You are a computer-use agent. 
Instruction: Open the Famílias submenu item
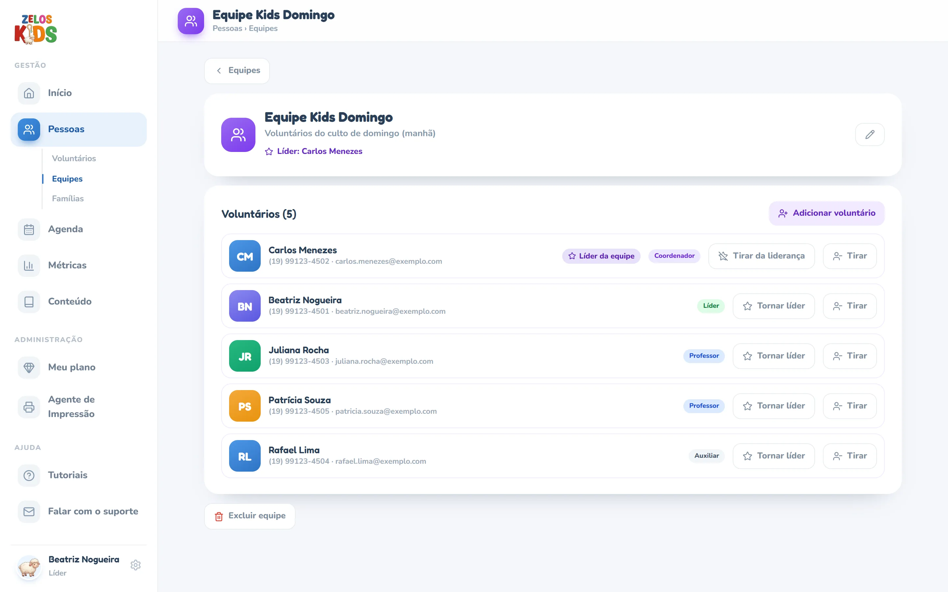point(68,199)
